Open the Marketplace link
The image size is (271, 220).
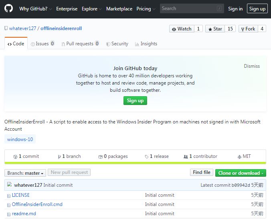119,9
